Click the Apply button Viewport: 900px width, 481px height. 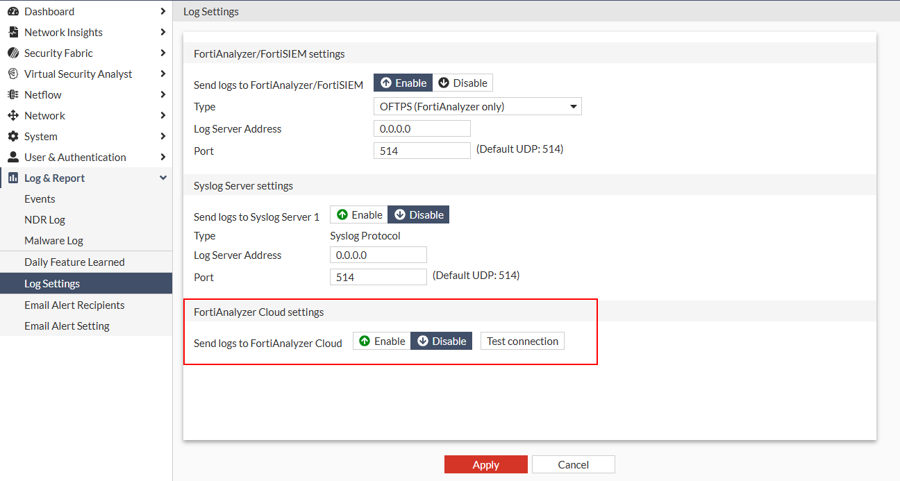coord(486,464)
